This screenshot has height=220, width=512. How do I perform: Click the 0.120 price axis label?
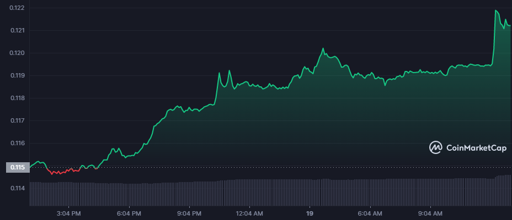pos(17,53)
